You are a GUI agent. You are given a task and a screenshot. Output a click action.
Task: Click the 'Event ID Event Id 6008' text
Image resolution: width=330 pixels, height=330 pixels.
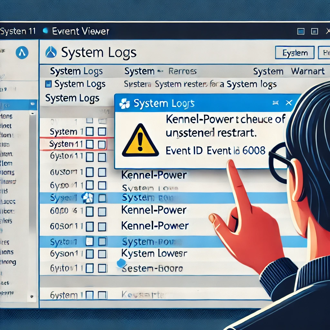[x=216, y=151]
